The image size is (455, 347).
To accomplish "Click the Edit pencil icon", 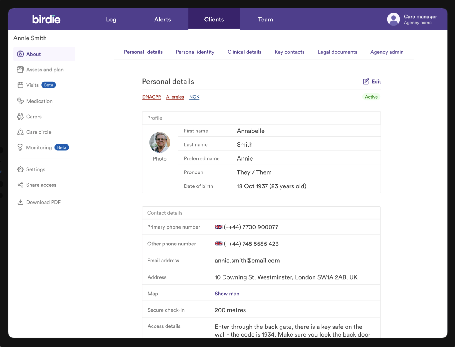I will tap(366, 81).
